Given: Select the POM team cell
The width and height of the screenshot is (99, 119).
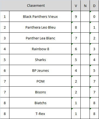Looking at the screenshot, I should click(x=40, y=81).
